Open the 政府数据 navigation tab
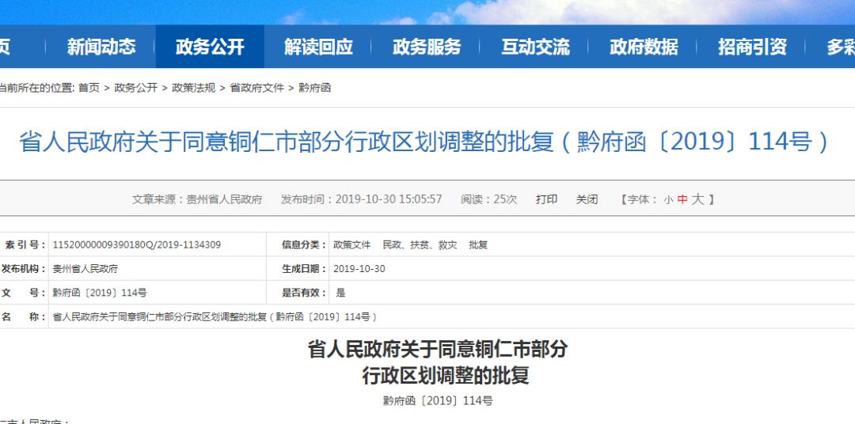The height and width of the screenshot is (424, 855). [644, 47]
